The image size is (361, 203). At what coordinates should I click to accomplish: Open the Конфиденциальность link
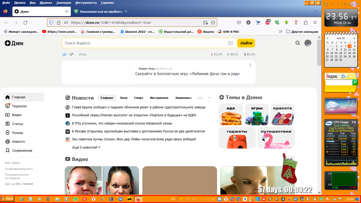point(18,169)
